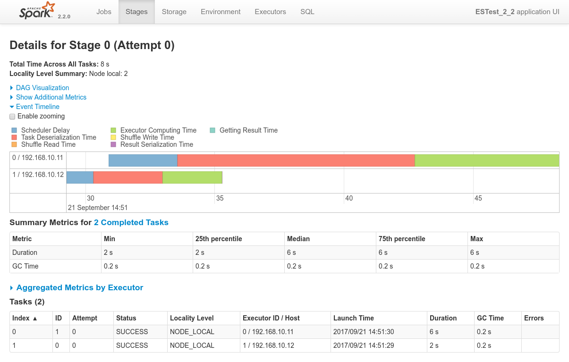Click the green computing bar for executor 1

click(x=192, y=177)
